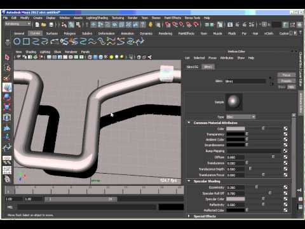305x229 pixels.
Task: Click the Show Manipulator tool icon
Action: [x=7, y=137]
